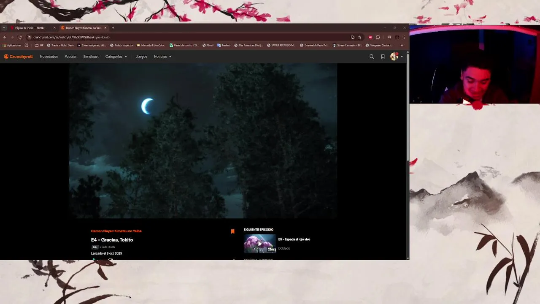Expand the Categorías dropdown

tap(116, 57)
